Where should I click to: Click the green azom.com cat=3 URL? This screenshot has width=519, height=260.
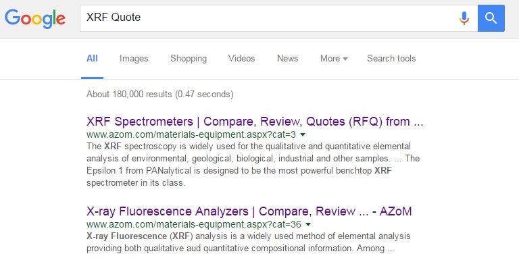[x=191, y=134]
